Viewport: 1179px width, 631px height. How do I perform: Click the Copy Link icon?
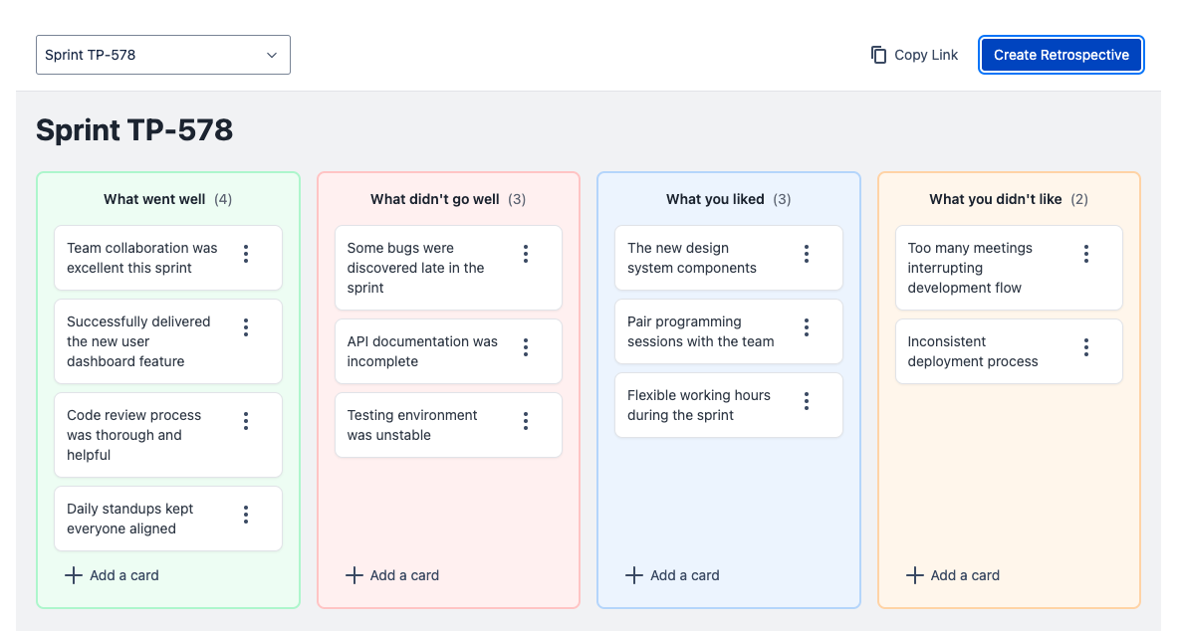878,55
